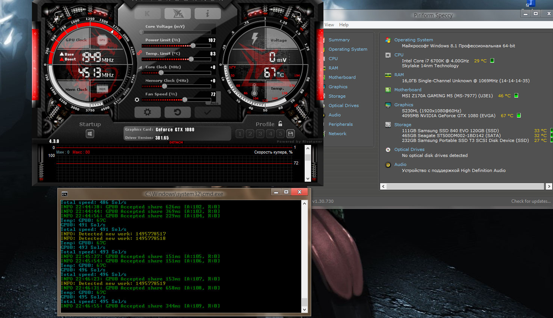Select Audio in the Speccy sidebar
This screenshot has width=553, height=318.
(334, 115)
